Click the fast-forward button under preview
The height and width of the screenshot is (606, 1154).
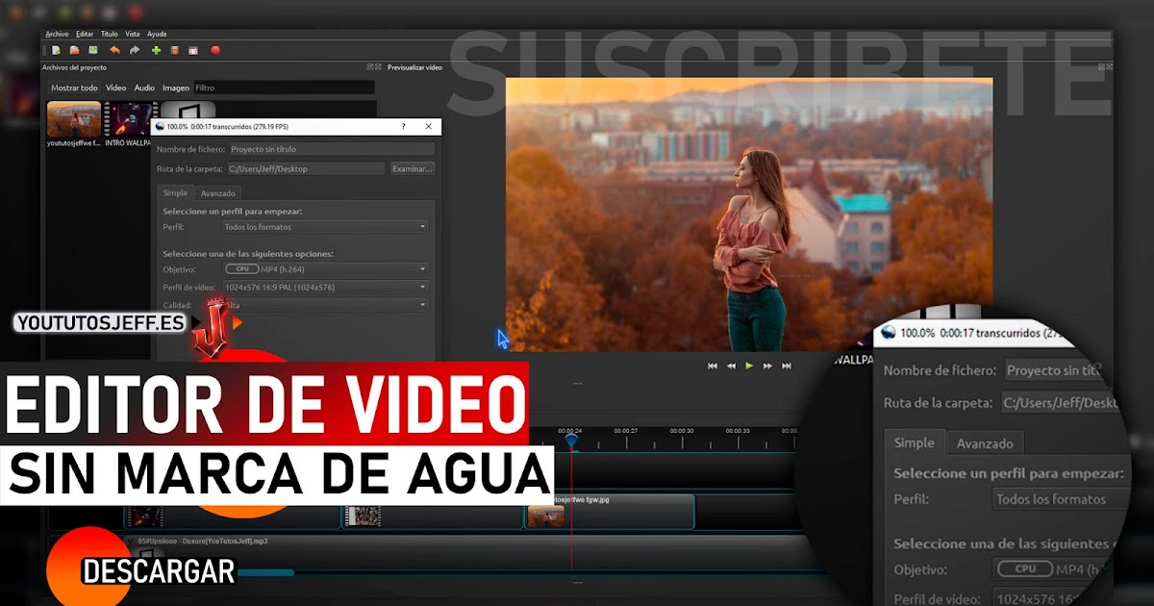coord(767,366)
